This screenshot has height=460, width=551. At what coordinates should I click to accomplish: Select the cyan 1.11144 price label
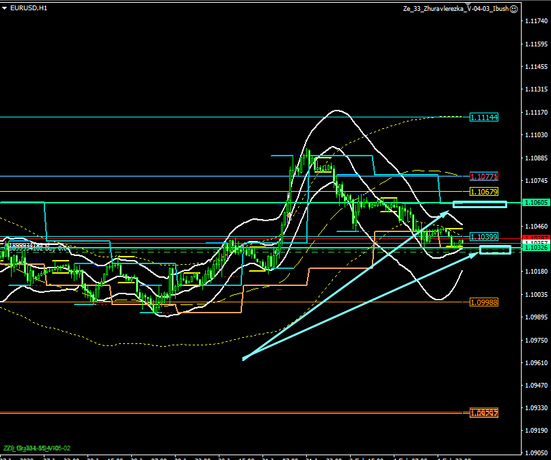483,117
